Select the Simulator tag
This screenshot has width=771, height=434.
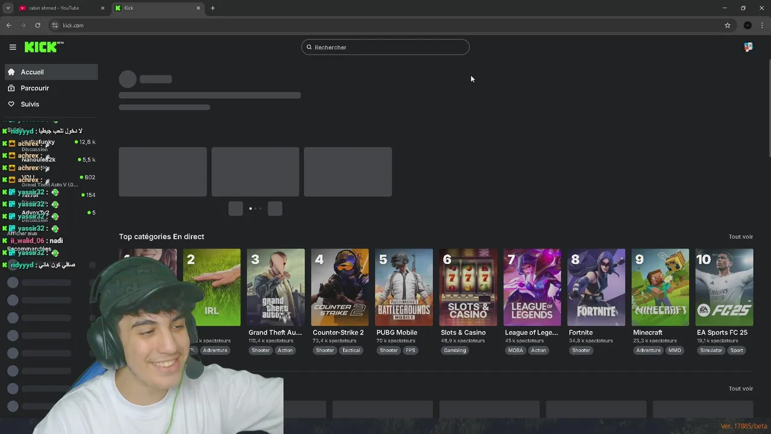coord(711,350)
